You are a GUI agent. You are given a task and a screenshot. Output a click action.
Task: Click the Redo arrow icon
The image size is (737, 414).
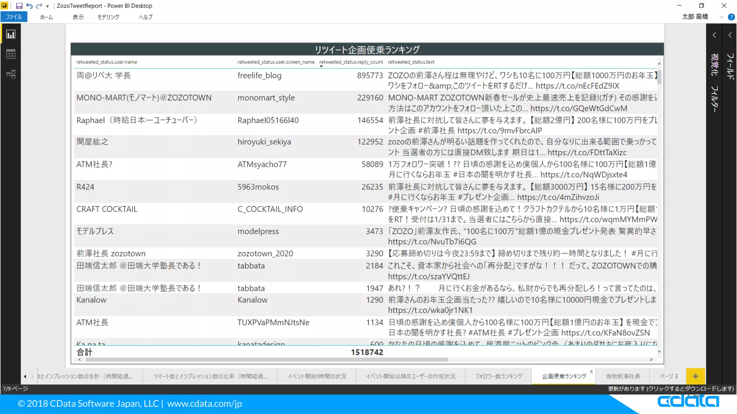coord(39,6)
